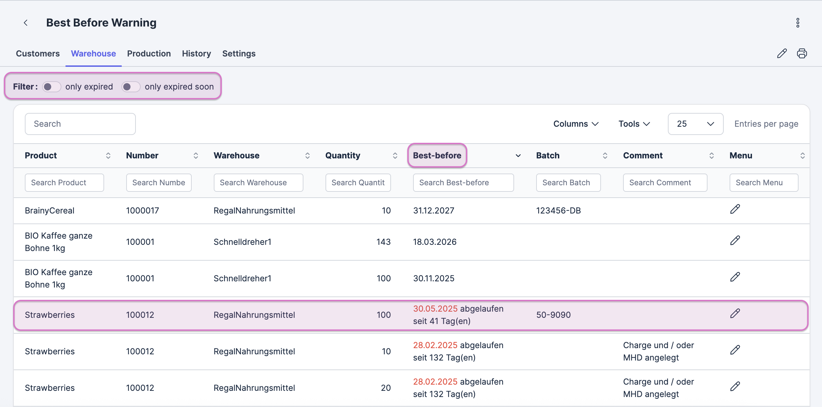
Task: Open the three-dot options menu
Action: click(798, 23)
